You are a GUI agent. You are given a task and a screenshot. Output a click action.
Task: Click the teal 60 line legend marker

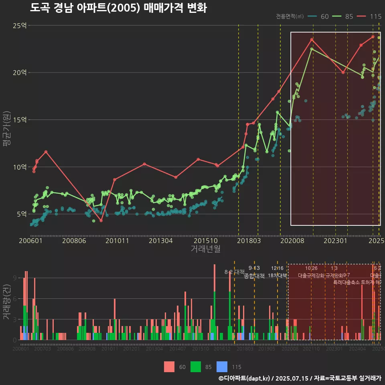[x=312, y=16]
